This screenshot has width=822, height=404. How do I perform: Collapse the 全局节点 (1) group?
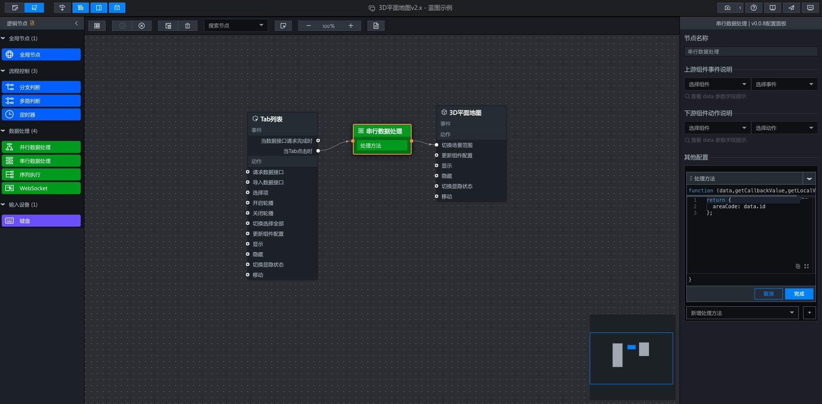(3, 38)
